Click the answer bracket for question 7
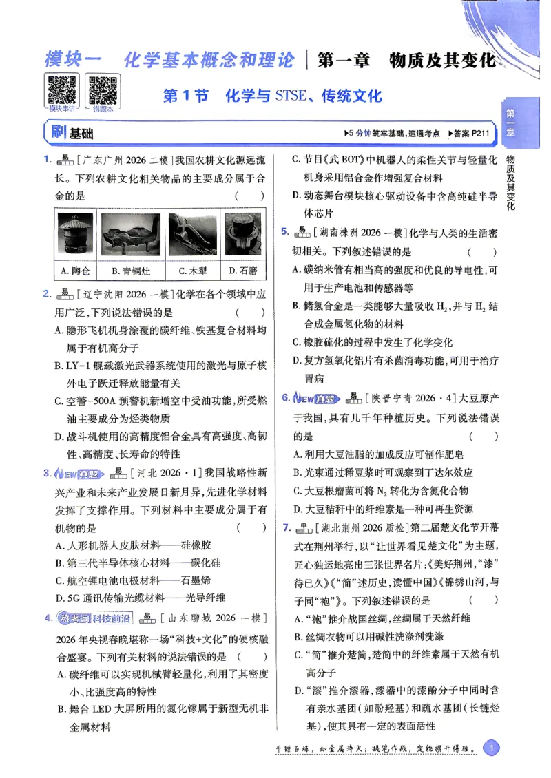This screenshot has width=551, height=778. click(x=484, y=600)
